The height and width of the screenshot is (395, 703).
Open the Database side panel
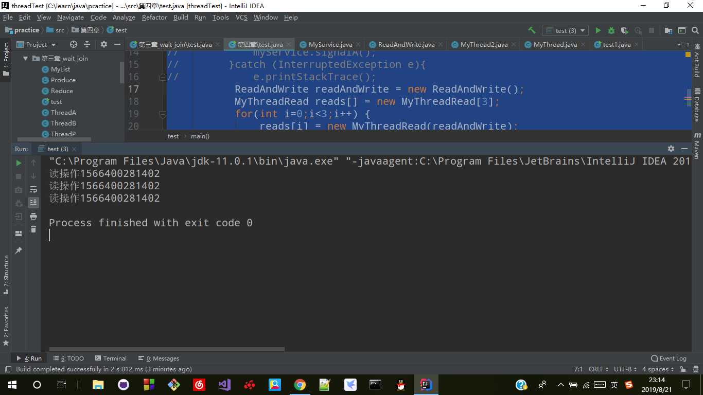click(x=697, y=106)
